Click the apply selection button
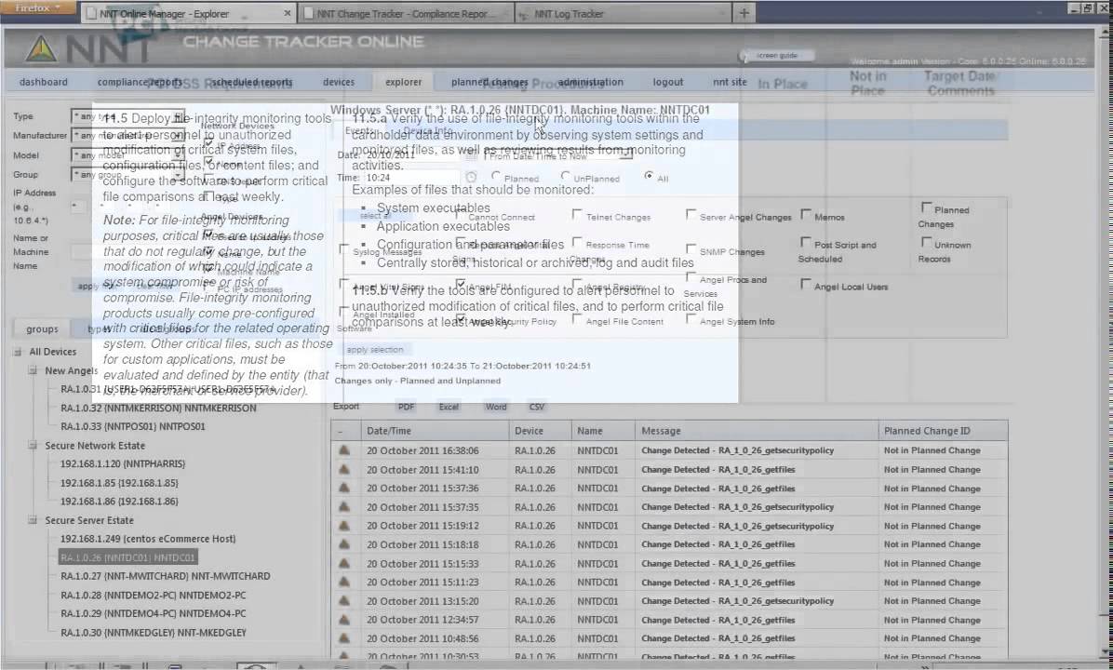The image size is (1113, 670). [375, 349]
